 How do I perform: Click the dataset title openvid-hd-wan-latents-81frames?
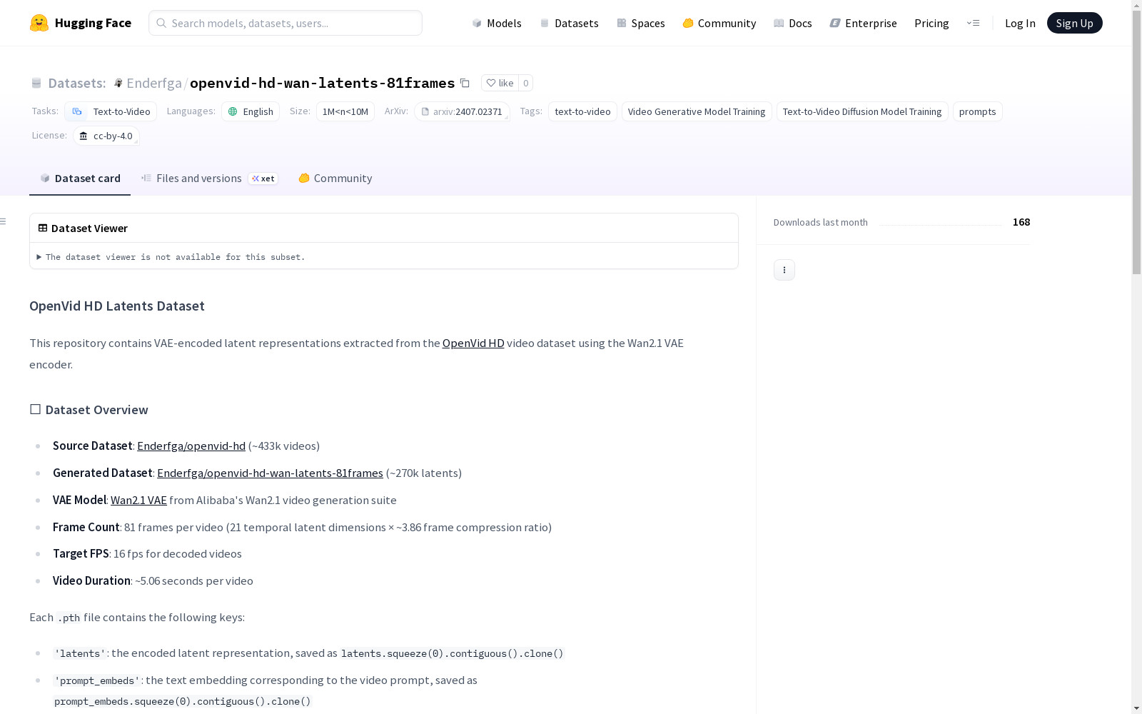[323, 83]
